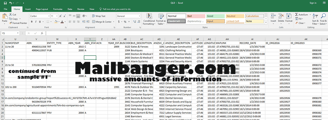Click the Decrease Decimal icon
The image size is (328, 120).
[x=139, y=22]
